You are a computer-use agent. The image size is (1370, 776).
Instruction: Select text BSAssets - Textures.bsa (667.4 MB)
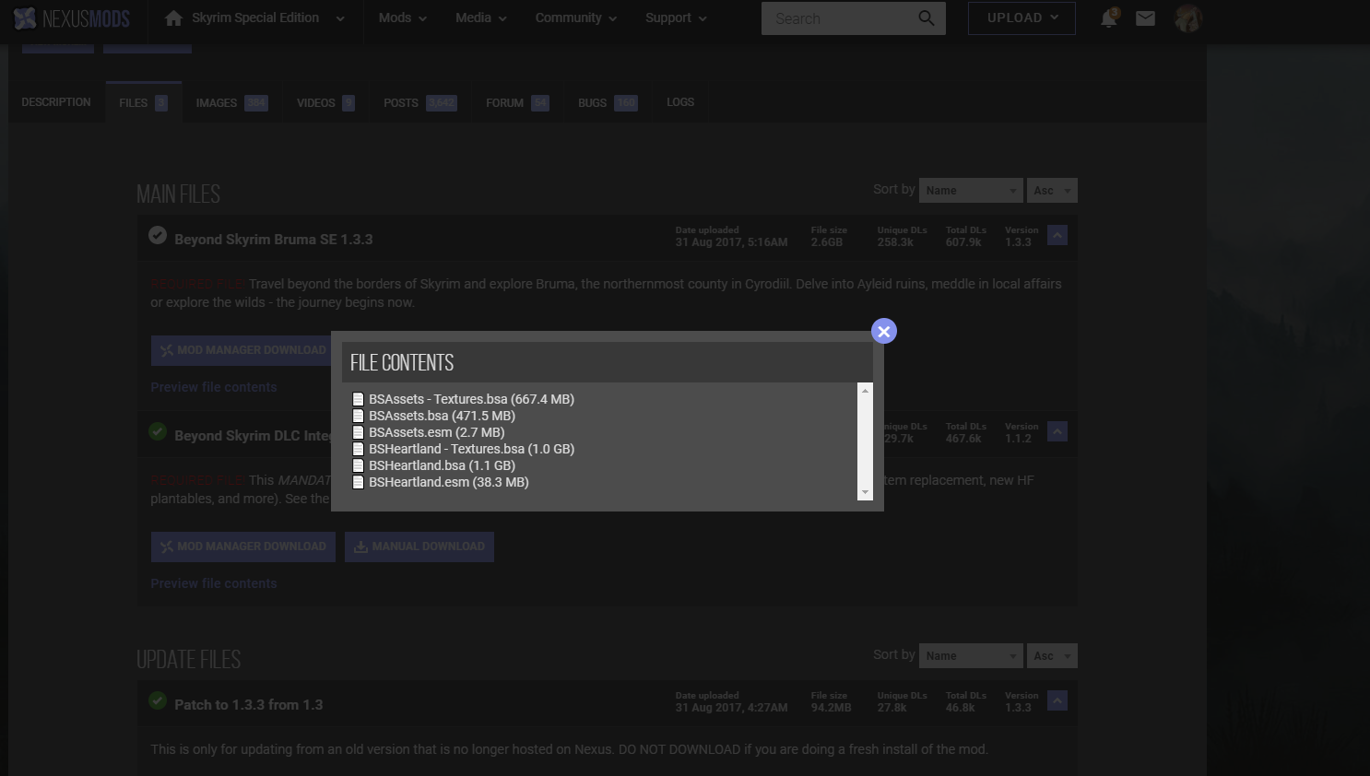pyautogui.click(x=471, y=399)
